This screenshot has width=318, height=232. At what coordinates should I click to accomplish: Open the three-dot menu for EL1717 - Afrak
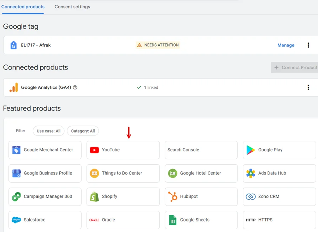308,45
